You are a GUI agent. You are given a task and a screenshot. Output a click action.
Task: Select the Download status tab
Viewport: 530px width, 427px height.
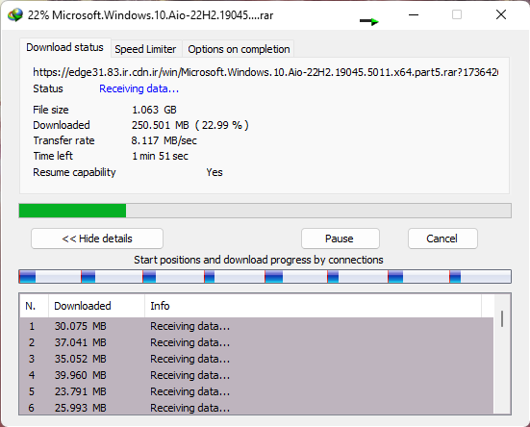tap(64, 47)
